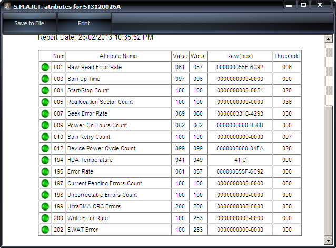This screenshot has height=248, width=336.
Task: Click the Worst column header
Action: [198, 56]
